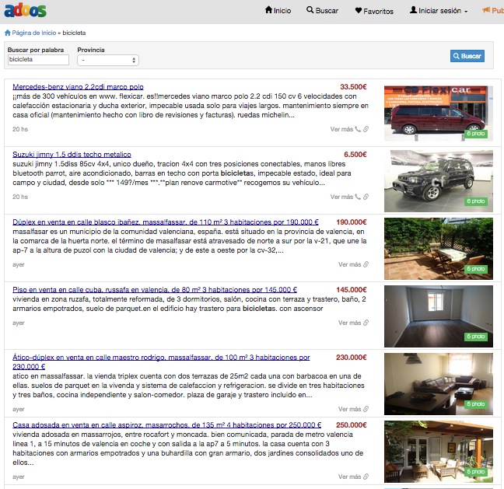
Task: Click the adoos logo
Action: tap(25, 11)
